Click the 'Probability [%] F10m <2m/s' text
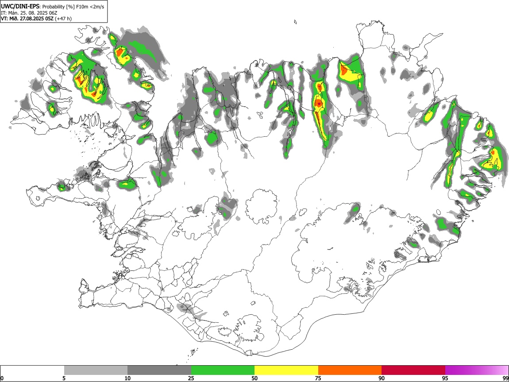This screenshot has height=382, width=509. coord(73,7)
